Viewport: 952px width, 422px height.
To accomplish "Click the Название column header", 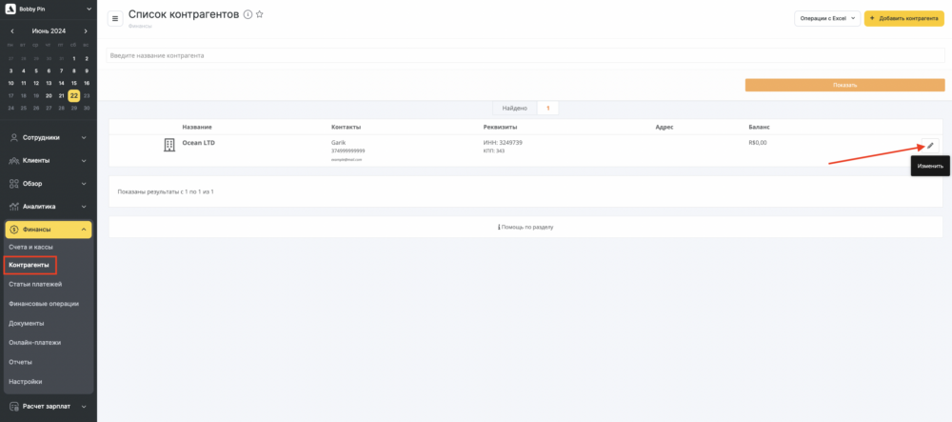I will click(197, 127).
